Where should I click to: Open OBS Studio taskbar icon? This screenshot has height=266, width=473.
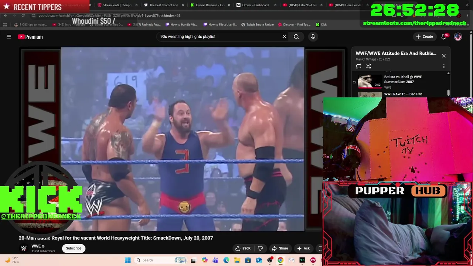[270, 260]
